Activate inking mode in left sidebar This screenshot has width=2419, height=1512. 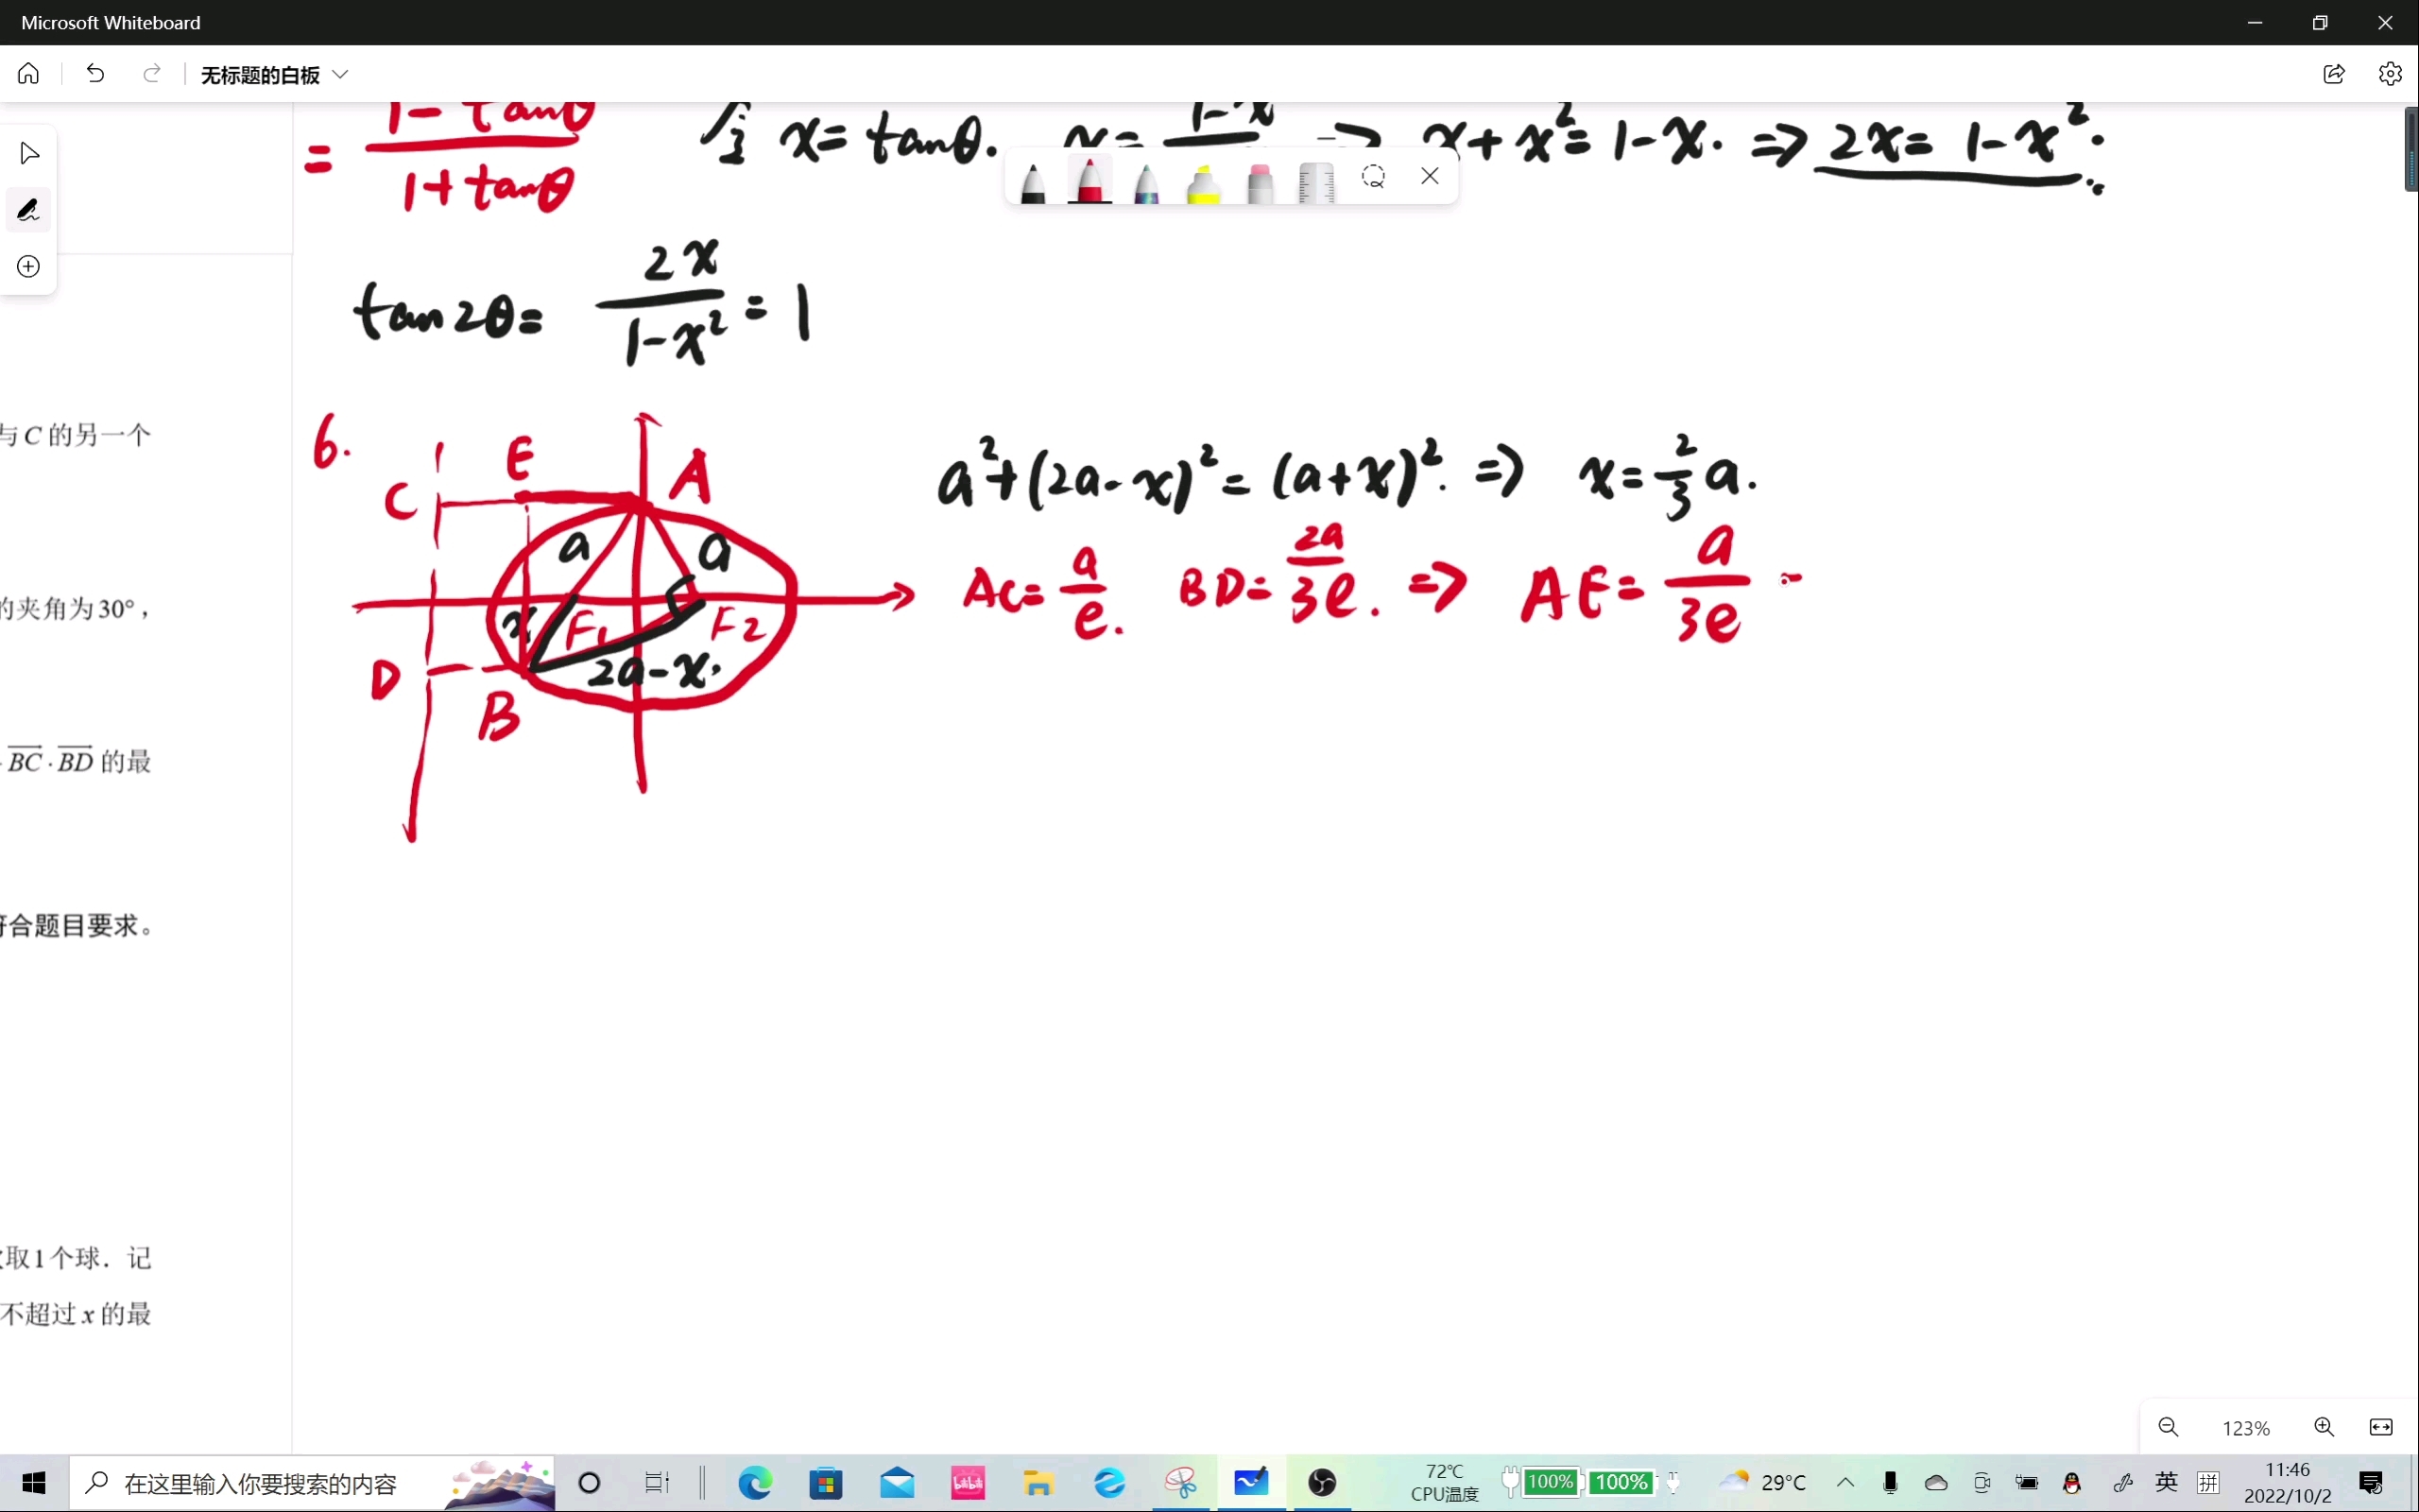pos(29,210)
